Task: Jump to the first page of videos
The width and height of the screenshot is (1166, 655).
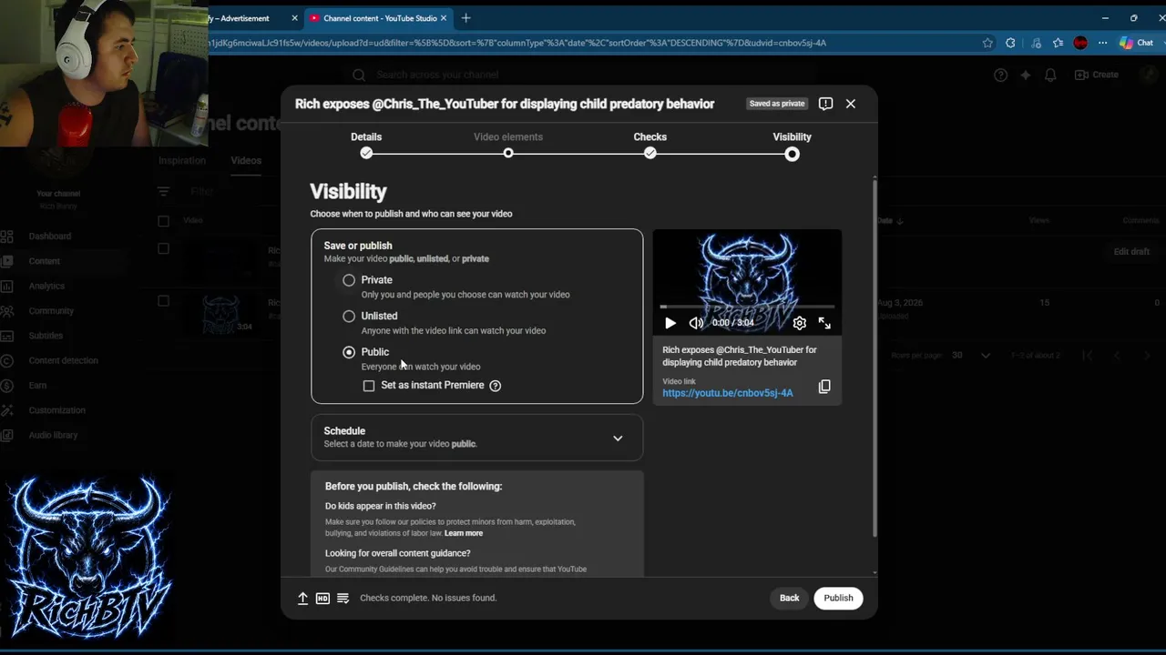Action: click(1087, 356)
